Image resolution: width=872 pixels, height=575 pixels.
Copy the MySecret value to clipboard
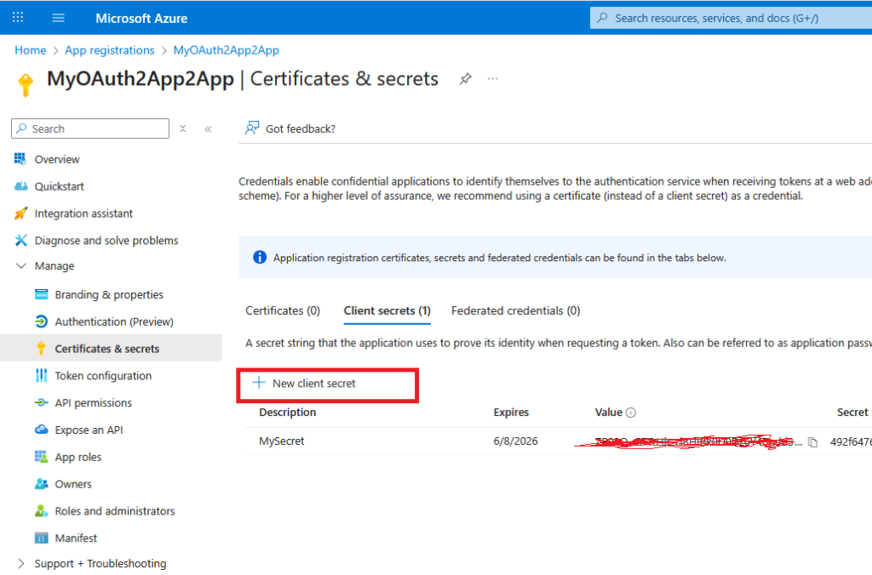(x=812, y=441)
